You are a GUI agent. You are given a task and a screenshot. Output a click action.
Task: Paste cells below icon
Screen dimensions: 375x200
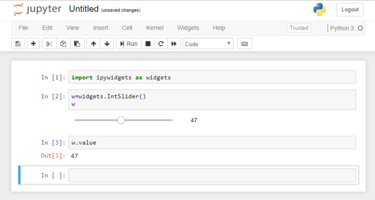pos(77,44)
